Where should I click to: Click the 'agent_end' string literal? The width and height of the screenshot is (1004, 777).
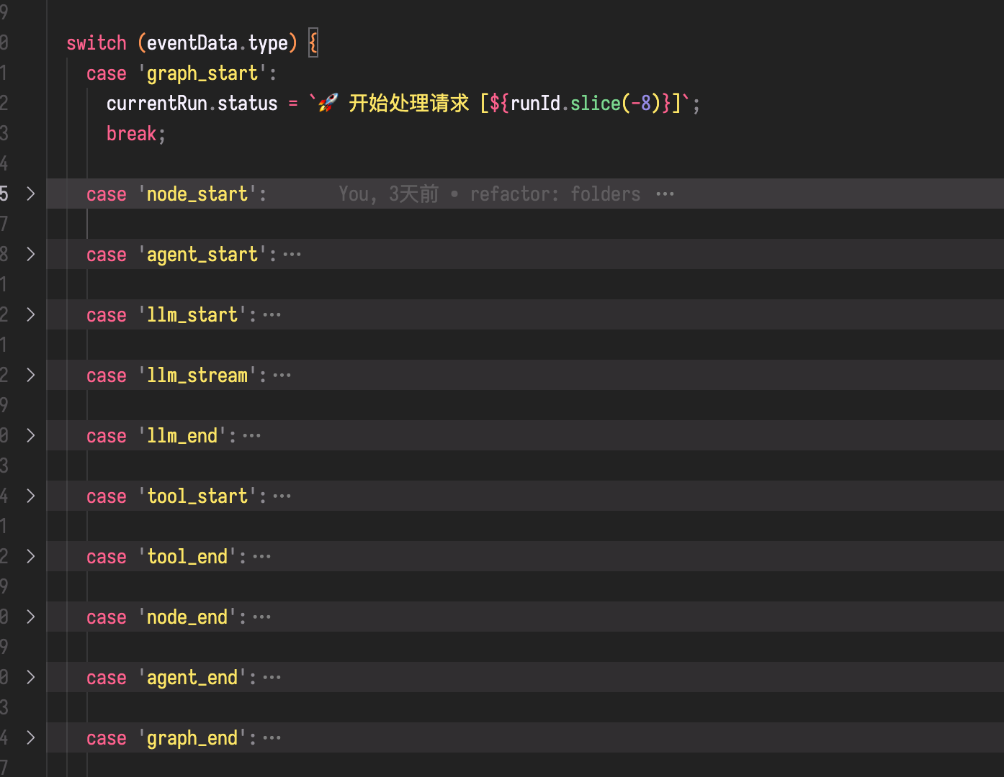pos(192,678)
